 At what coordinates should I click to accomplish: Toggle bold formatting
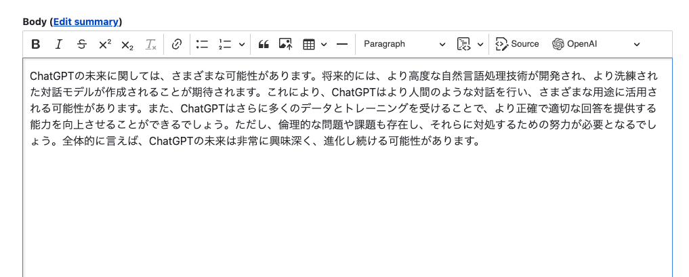[36, 44]
